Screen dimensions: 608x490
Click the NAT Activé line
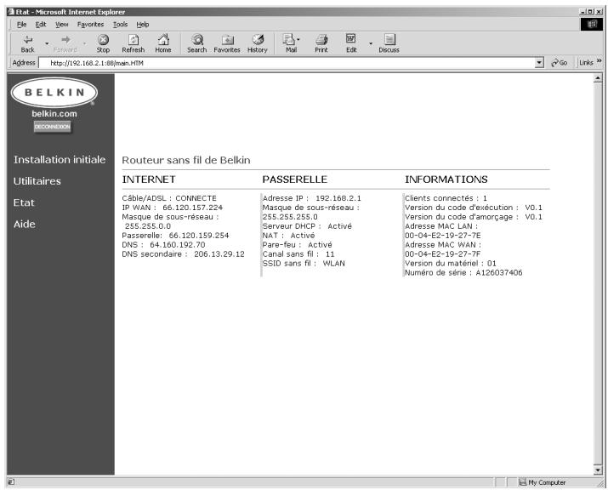(x=288, y=236)
